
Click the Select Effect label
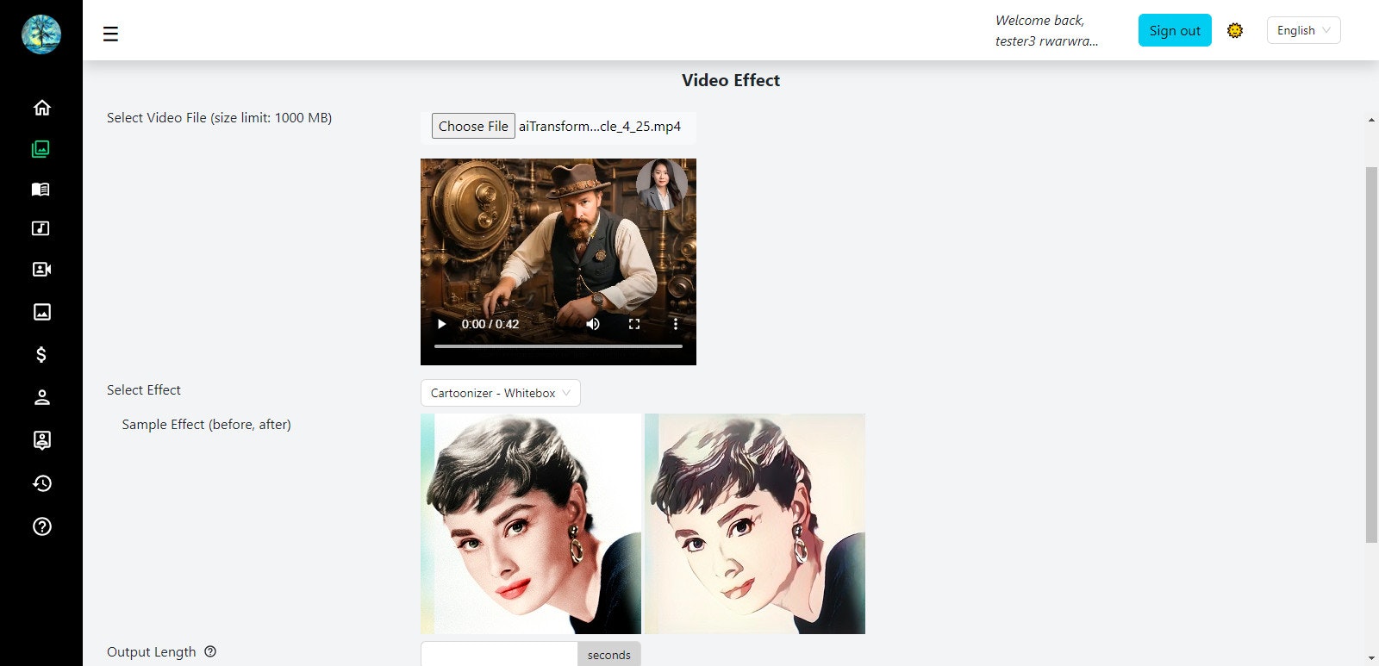144,389
